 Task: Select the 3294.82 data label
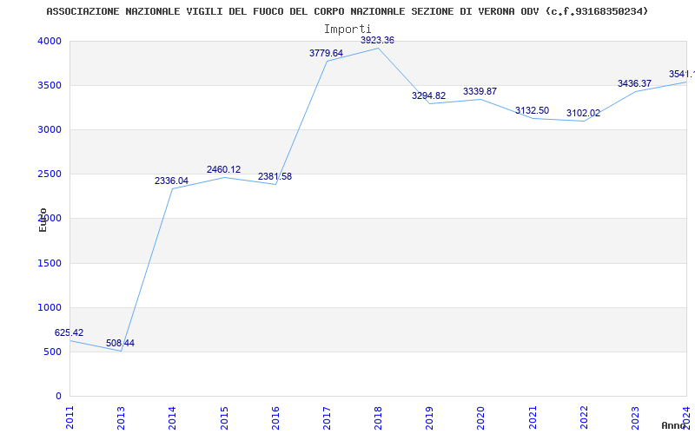click(428, 95)
